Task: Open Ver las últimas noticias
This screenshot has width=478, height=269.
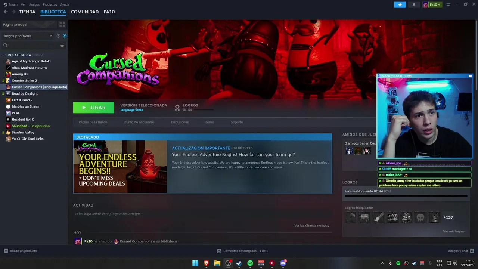Action: pos(311,226)
